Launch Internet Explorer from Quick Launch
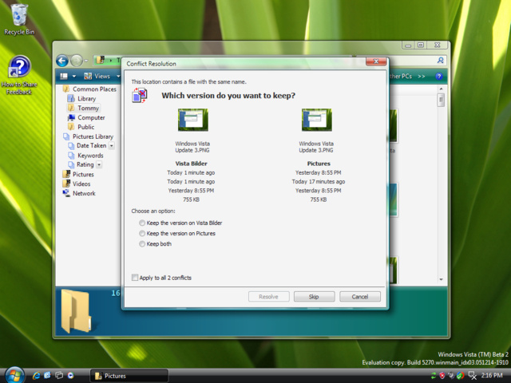This screenshot has height=383, width=511. tap(36, 376)
